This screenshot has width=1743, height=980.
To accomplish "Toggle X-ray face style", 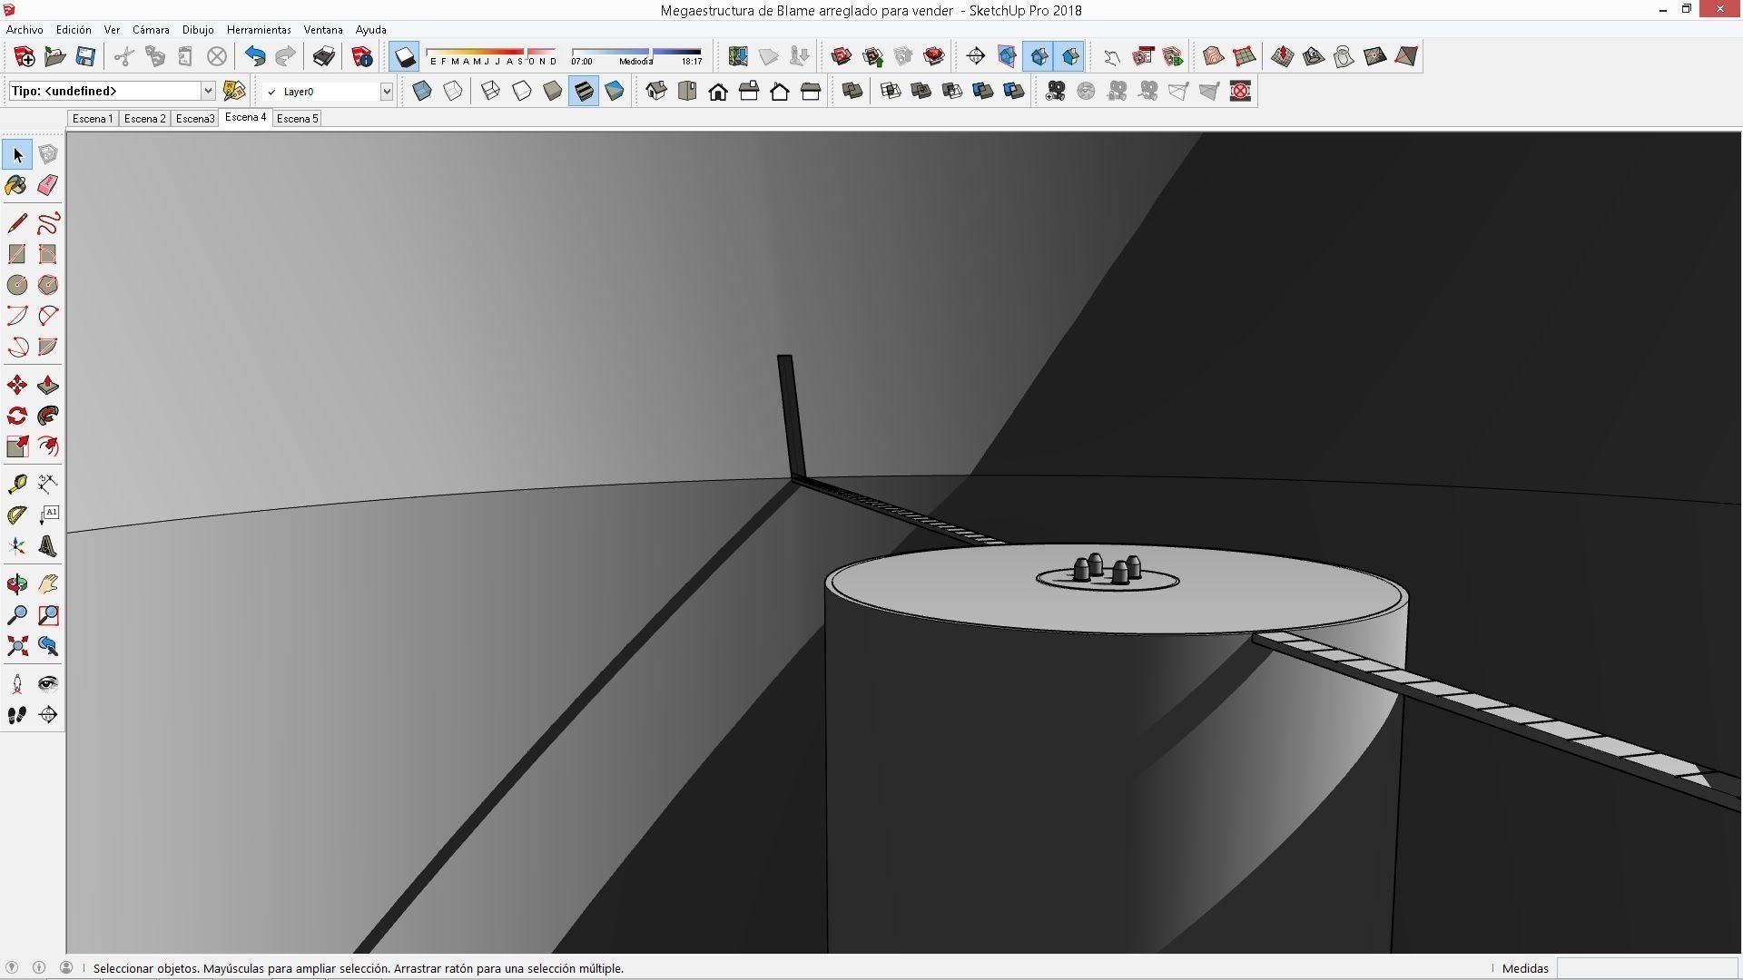I will tap(422, 91).
